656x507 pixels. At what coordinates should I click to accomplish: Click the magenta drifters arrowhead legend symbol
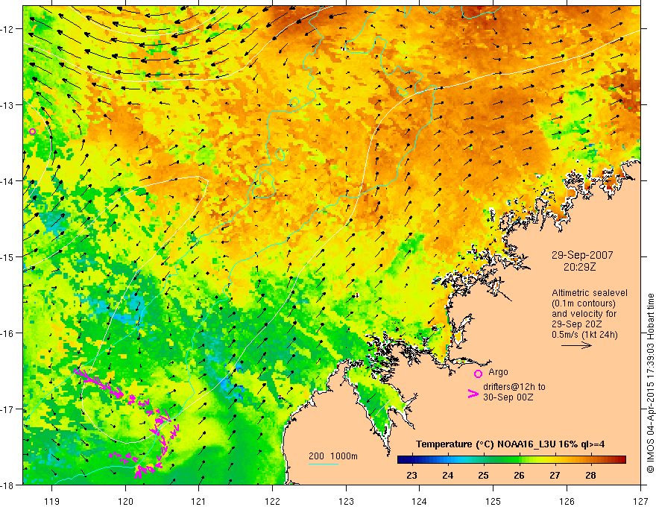click(473, 394)
